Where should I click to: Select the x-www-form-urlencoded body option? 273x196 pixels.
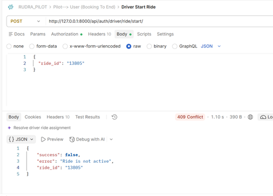[65, 46]
